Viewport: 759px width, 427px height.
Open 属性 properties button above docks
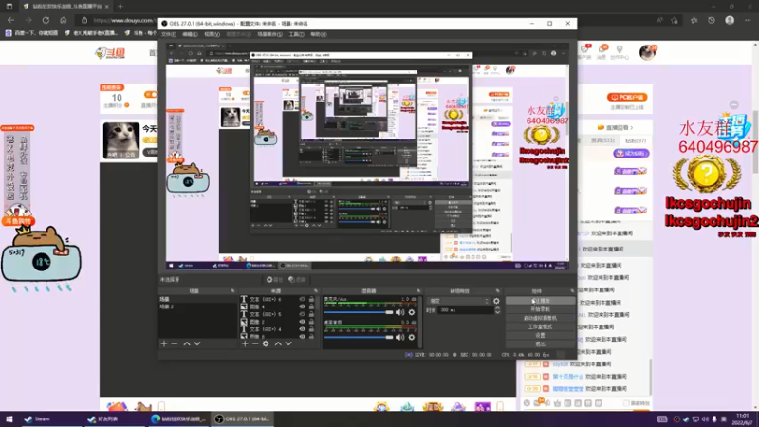(274, 279)
